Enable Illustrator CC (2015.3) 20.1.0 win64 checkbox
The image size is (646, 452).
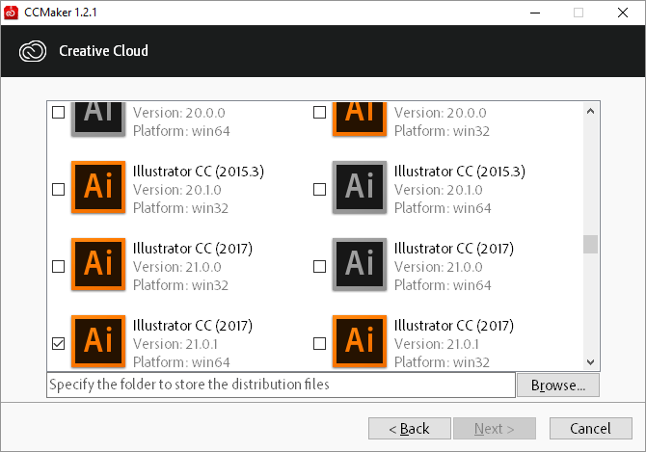[320, 189]
